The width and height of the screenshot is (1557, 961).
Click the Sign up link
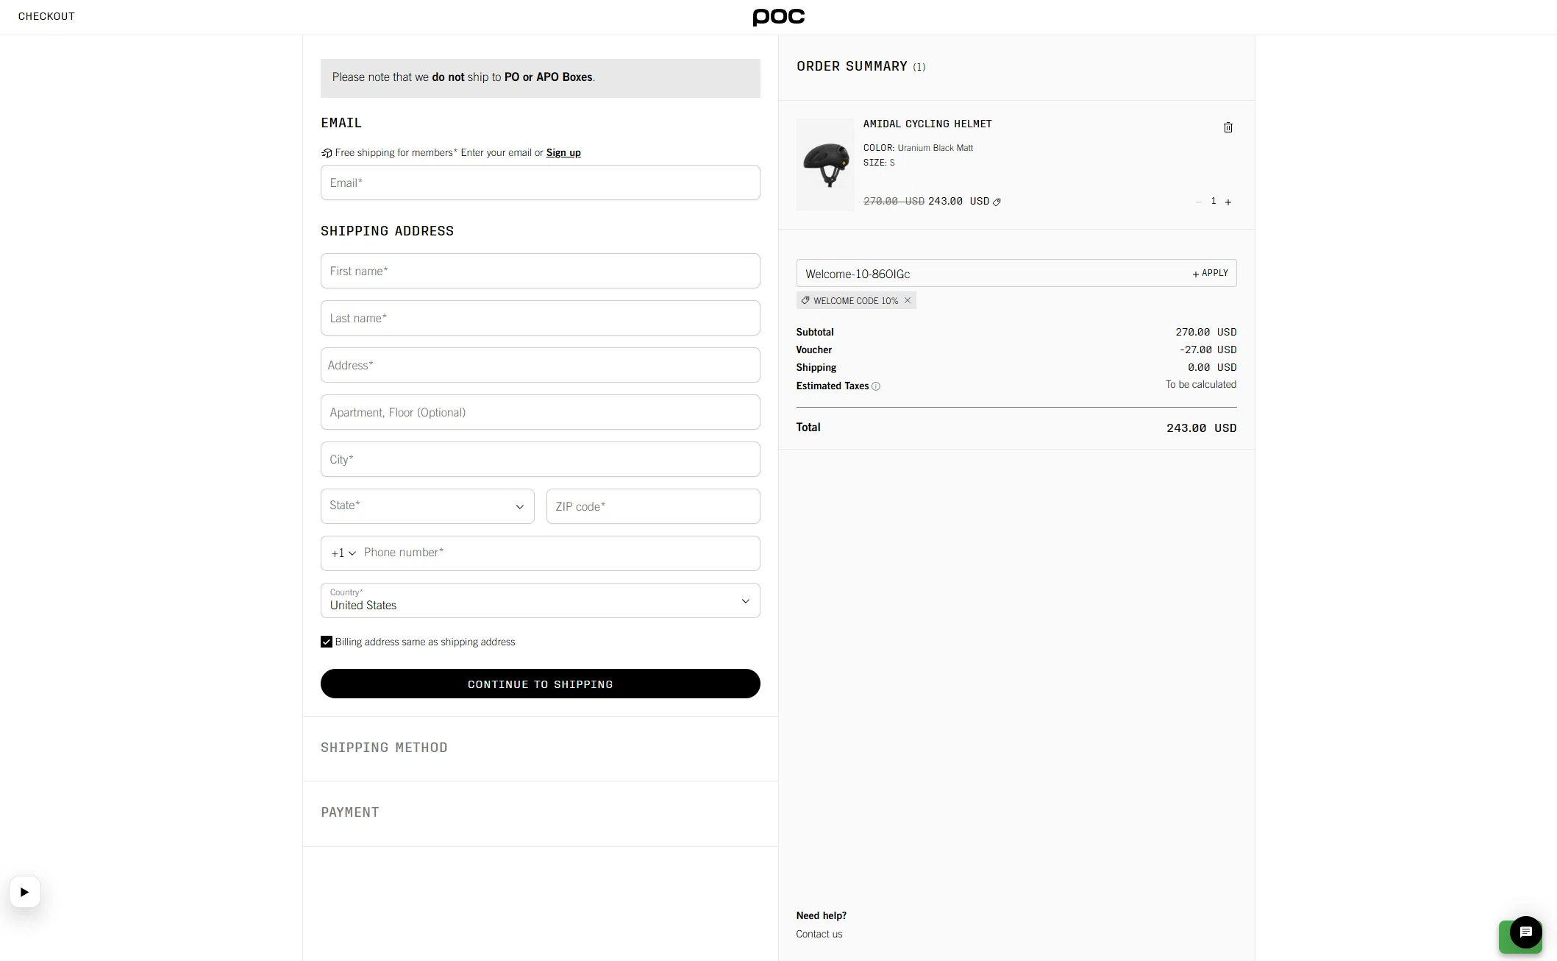(x=563, y=153)
